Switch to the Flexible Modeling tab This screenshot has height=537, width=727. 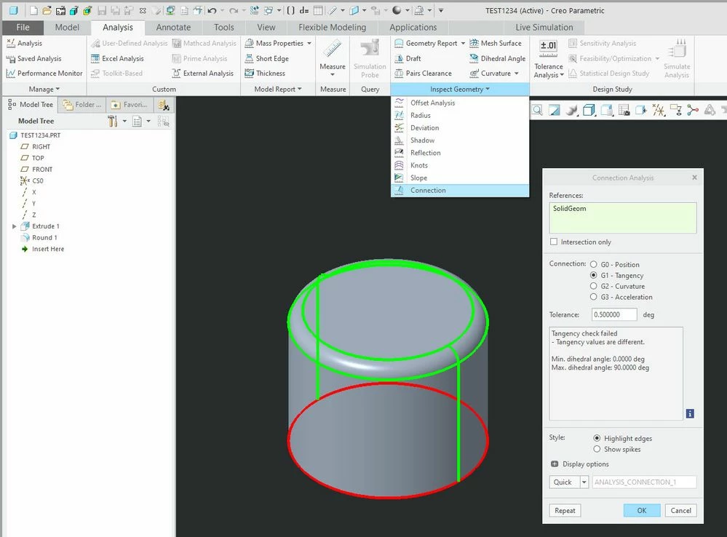pyautogui.click(x=332, y=28)
